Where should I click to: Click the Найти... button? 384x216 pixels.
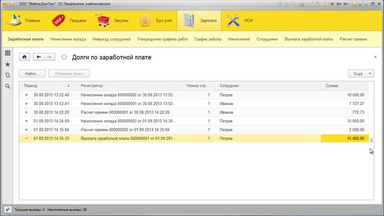32,73
